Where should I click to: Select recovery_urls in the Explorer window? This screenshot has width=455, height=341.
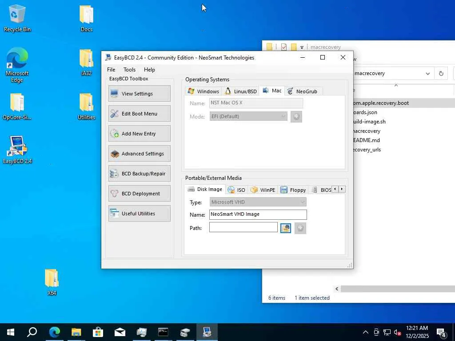[367, 150]
